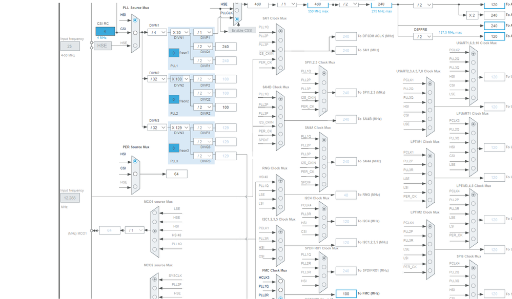
Task: Choose HSI48 in the MCO1 source Mux
Action: pyautogui.click(x=155, y=240)
